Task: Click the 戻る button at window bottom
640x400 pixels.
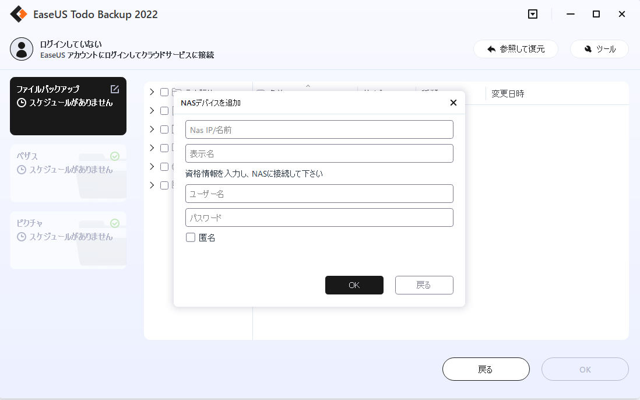Action: [x=486, y=370]
